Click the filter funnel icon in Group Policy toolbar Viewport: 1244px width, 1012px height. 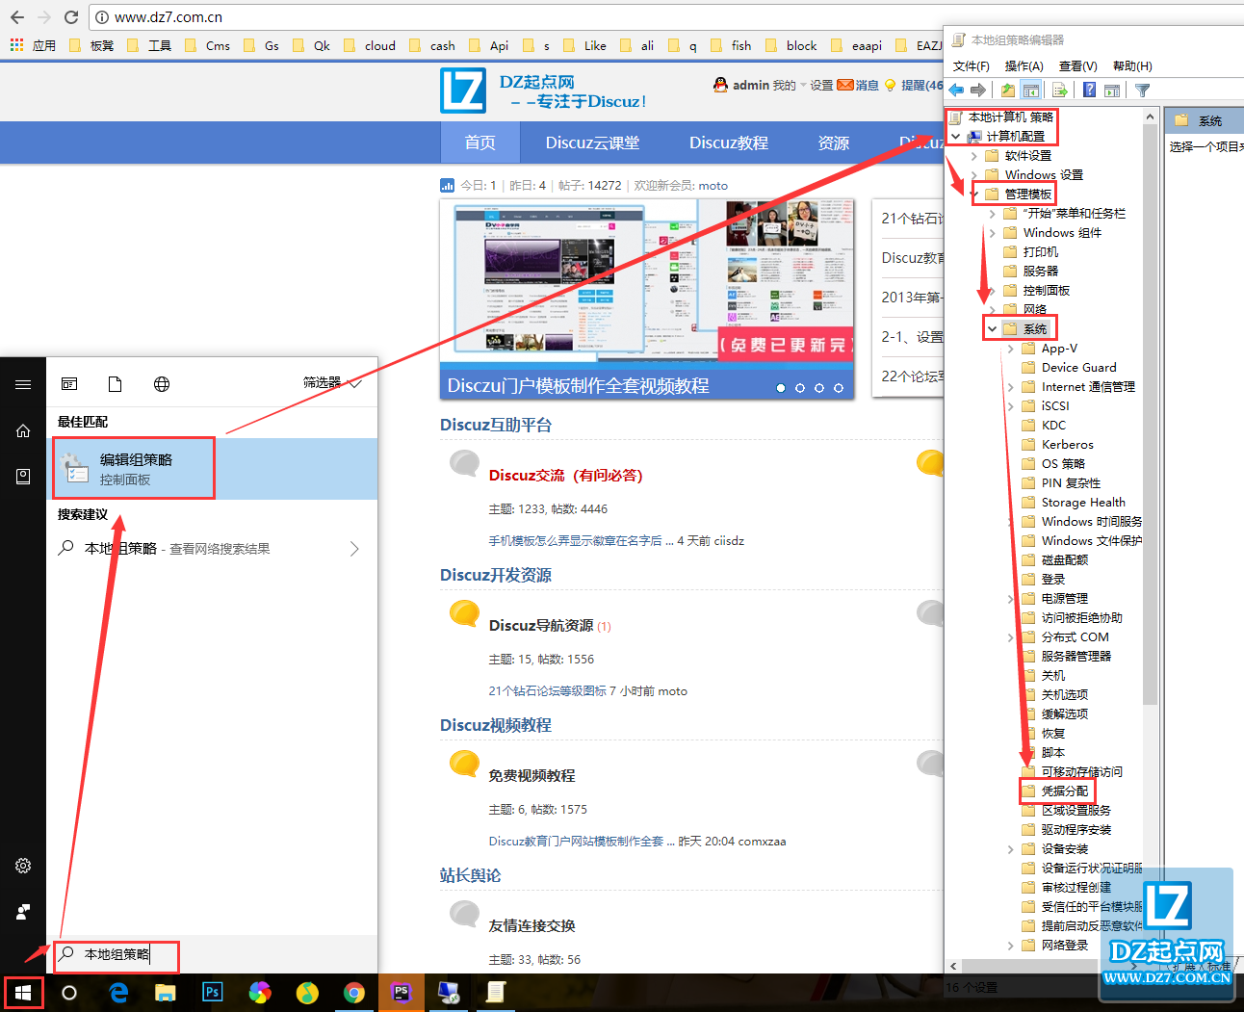click(1142, 90)
